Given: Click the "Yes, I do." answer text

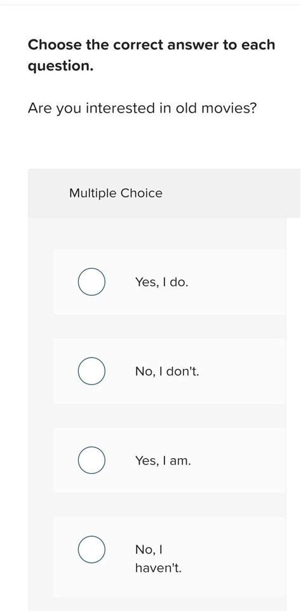Looking at the screenshot, I should pos(161,282).
